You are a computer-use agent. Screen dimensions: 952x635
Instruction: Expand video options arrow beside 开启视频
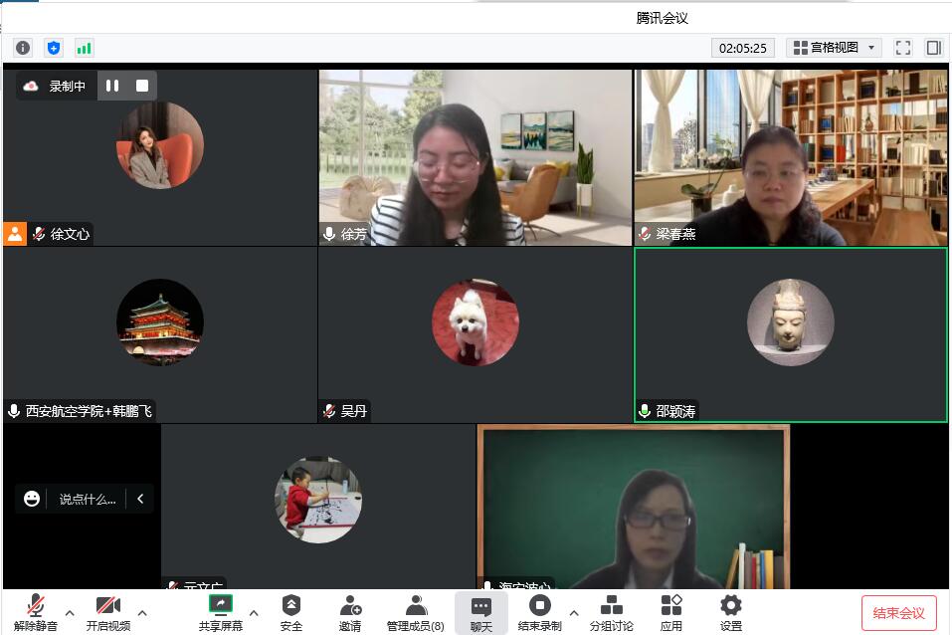click(142, 612)
